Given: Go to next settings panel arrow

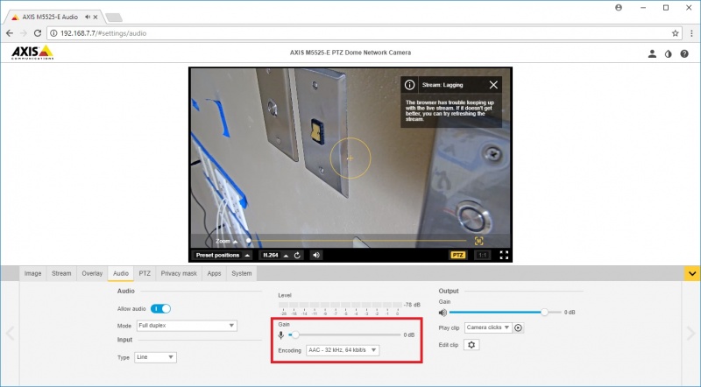Looking at the screenshot, I should click(x=690, y=333).
